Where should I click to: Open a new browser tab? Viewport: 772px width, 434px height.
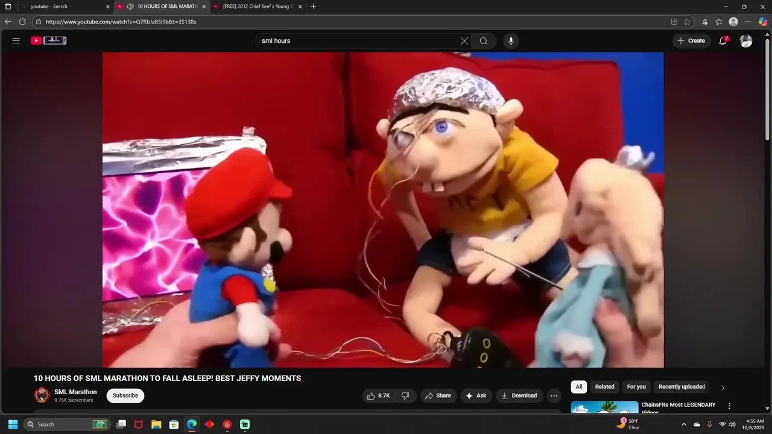(313, 6)
